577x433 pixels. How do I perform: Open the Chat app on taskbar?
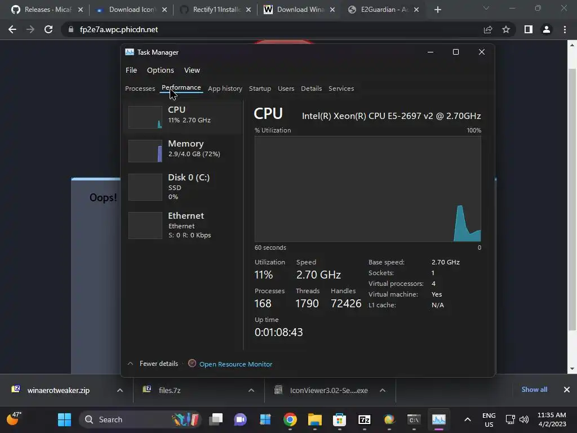click(240, 419)
